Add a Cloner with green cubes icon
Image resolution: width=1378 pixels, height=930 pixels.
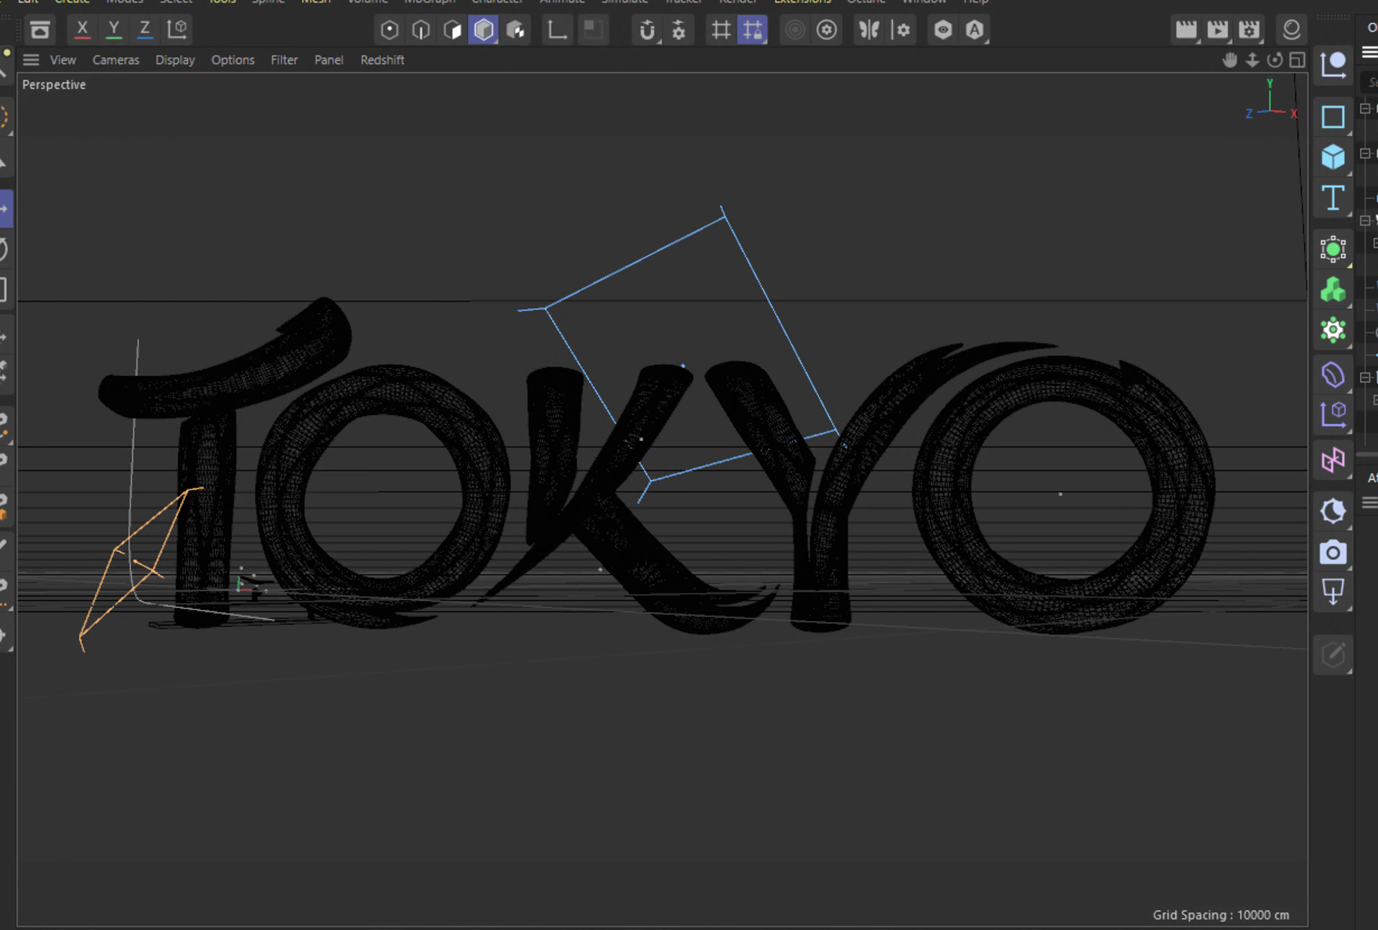tap(1333, 290)
